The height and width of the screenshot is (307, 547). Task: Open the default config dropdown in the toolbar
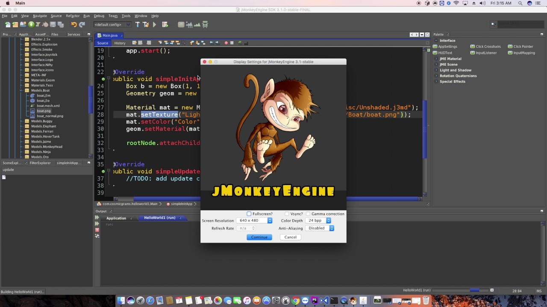[x=112, y=25]
